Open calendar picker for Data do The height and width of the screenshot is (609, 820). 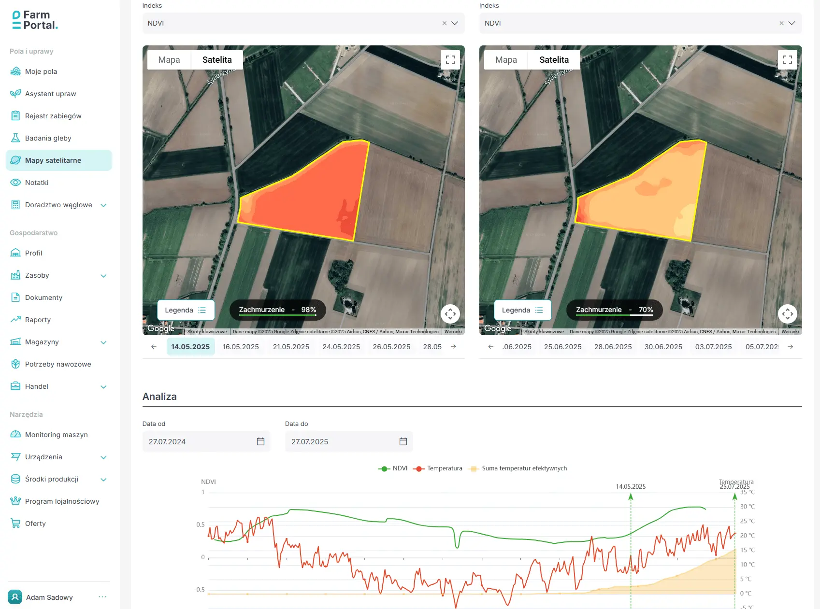(403, 441)
